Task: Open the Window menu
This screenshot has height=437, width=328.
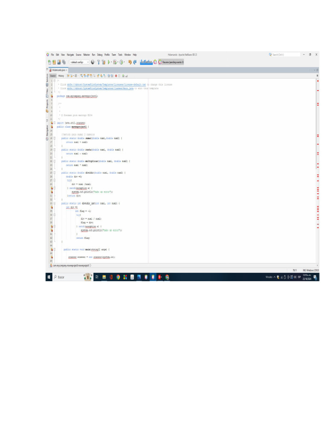Action: [127, 55]
